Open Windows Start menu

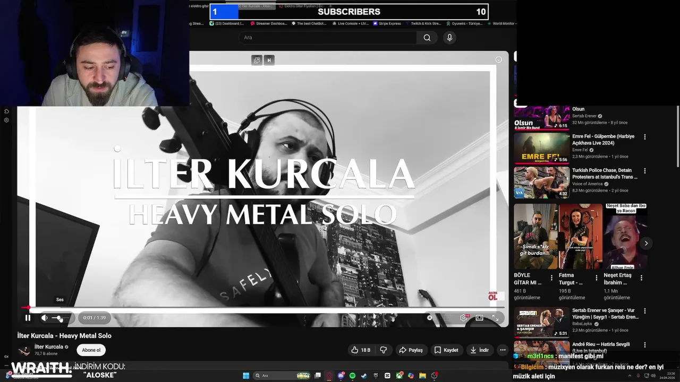(246, 376)
